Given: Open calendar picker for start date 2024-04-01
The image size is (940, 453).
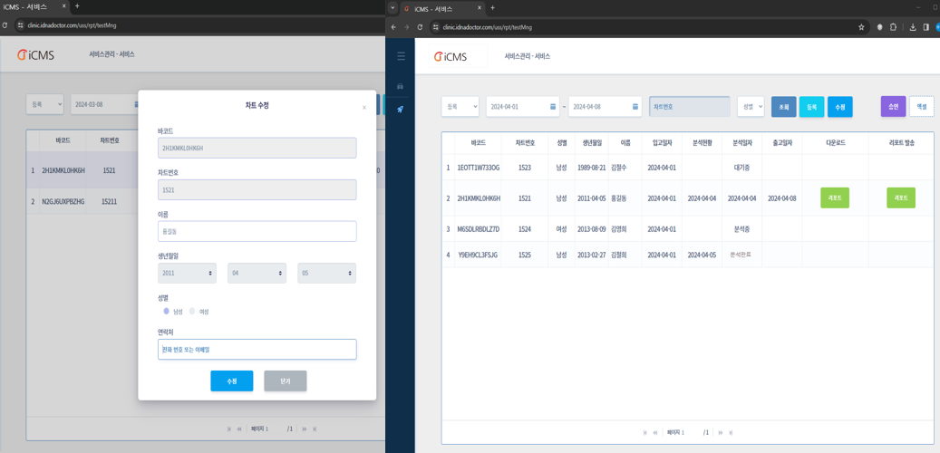Looking at the screenshot, I should coord(553,107).
